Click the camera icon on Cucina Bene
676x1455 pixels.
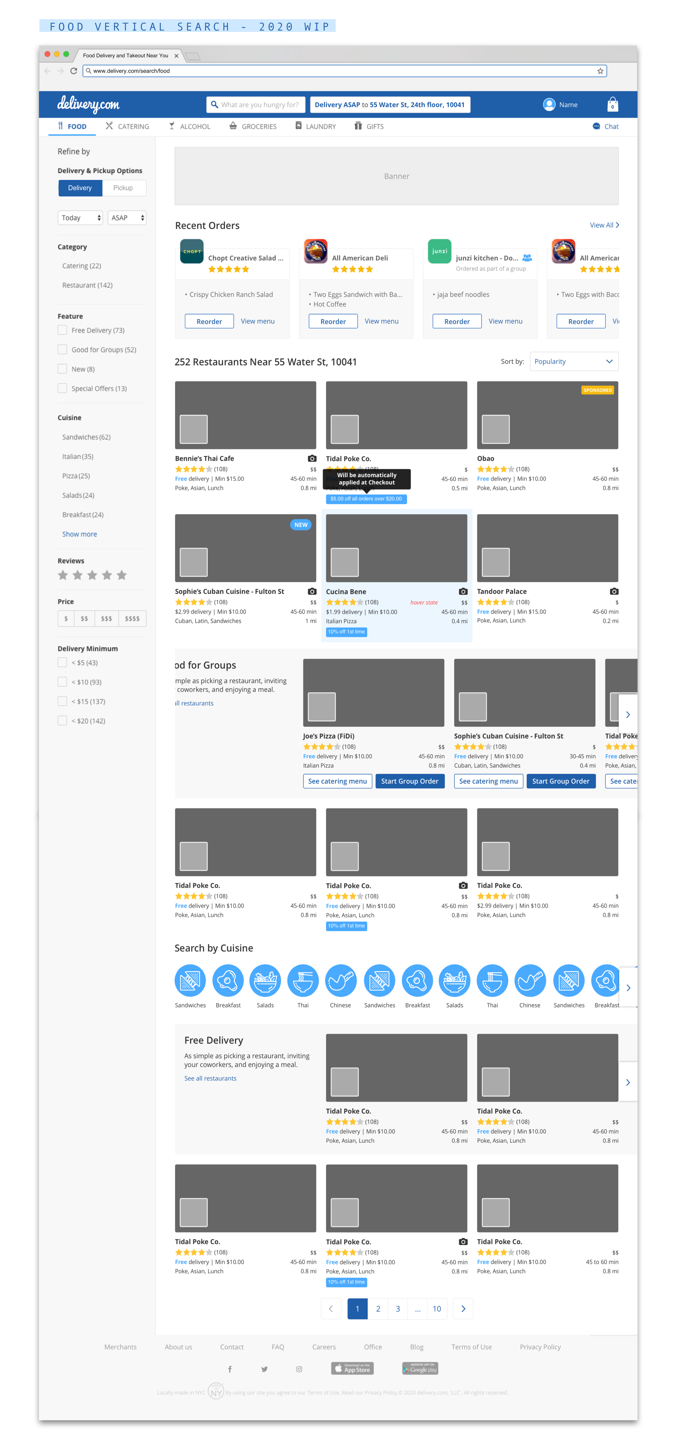pyautogui.click(x=463, y=591)
